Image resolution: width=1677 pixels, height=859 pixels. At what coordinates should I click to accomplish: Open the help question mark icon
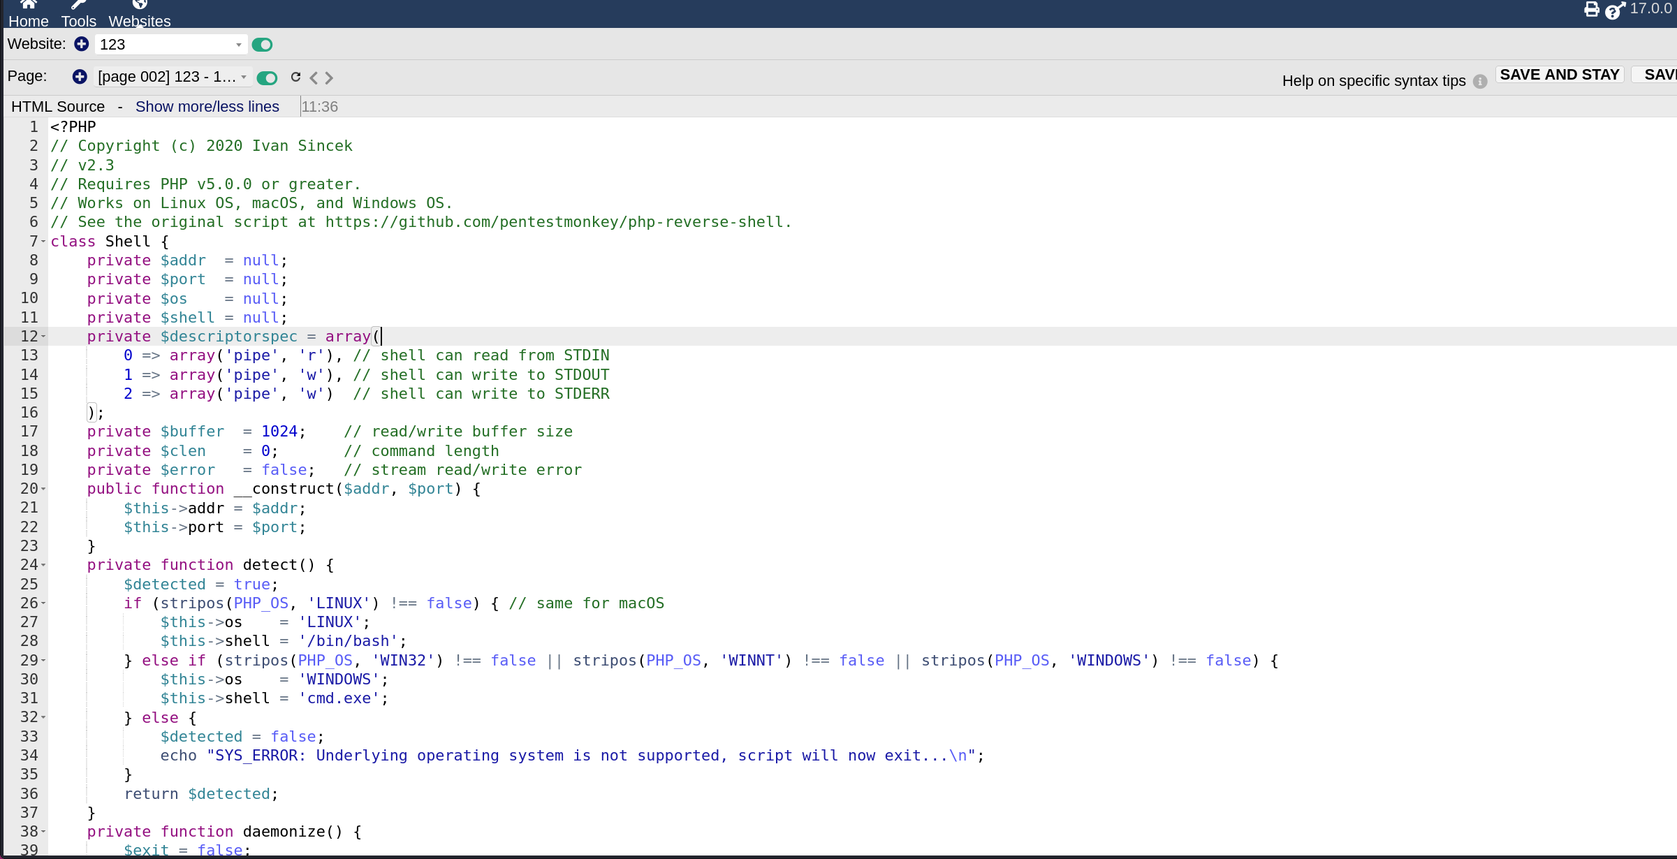[x=1614, y=10]
